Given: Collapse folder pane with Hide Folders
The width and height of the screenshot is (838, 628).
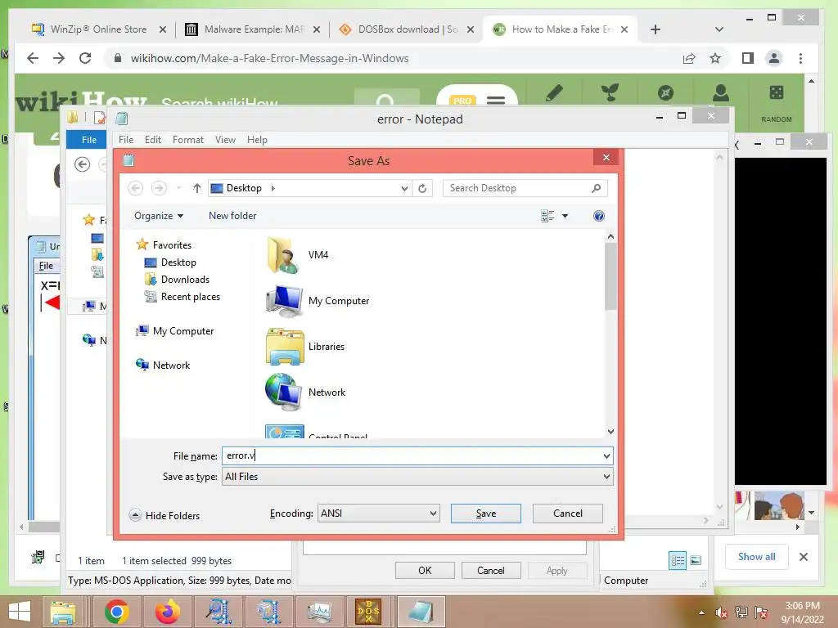Looking at the screenshot, I should pos(164,515).
